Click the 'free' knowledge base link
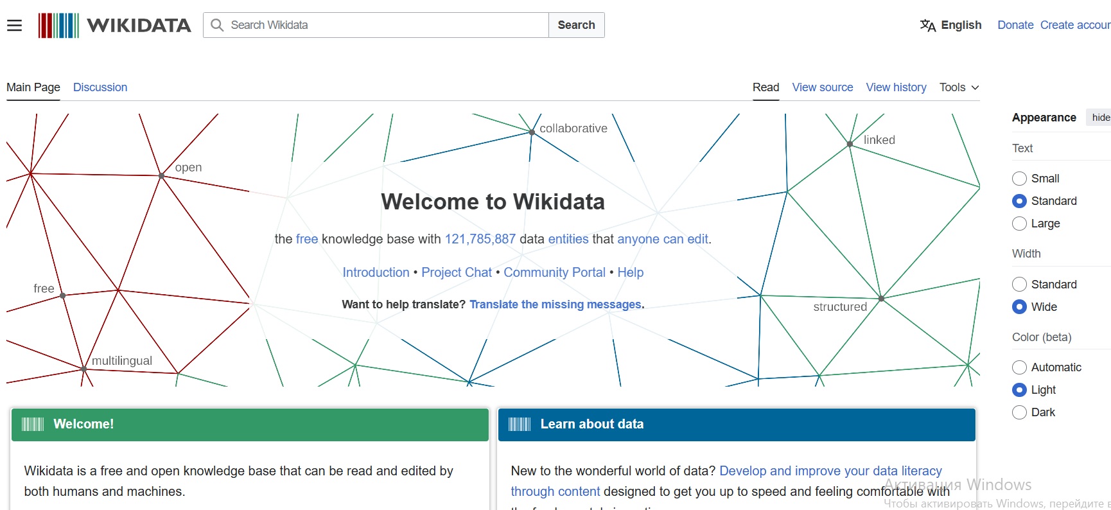The height and width of the screenshot is (510, 1111). point(307,239)
